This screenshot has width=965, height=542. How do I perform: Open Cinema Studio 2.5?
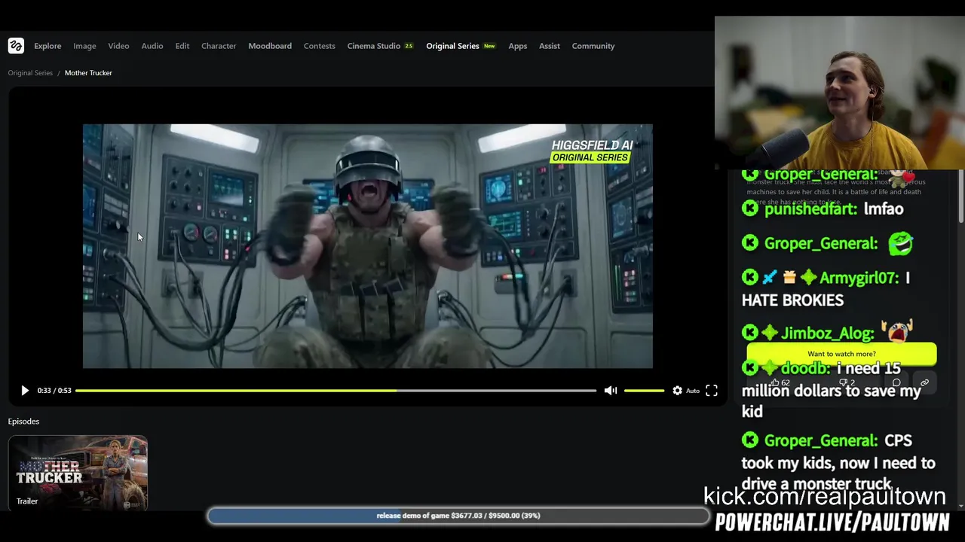coord(381,46)
